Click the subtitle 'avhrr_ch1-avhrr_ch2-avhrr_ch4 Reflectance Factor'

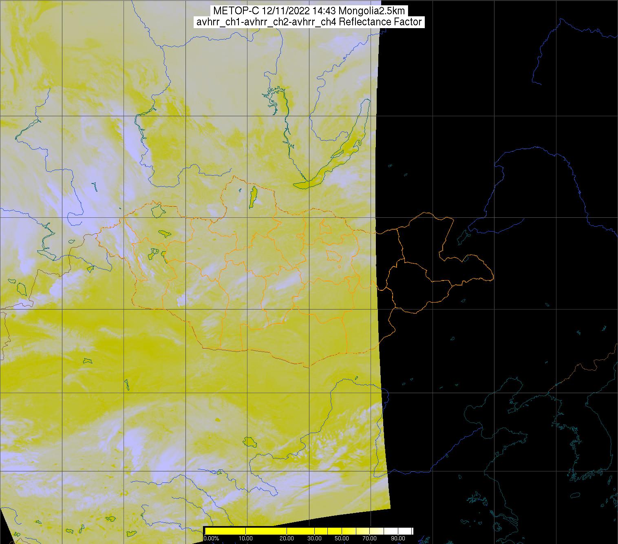[x=309, y=22]
